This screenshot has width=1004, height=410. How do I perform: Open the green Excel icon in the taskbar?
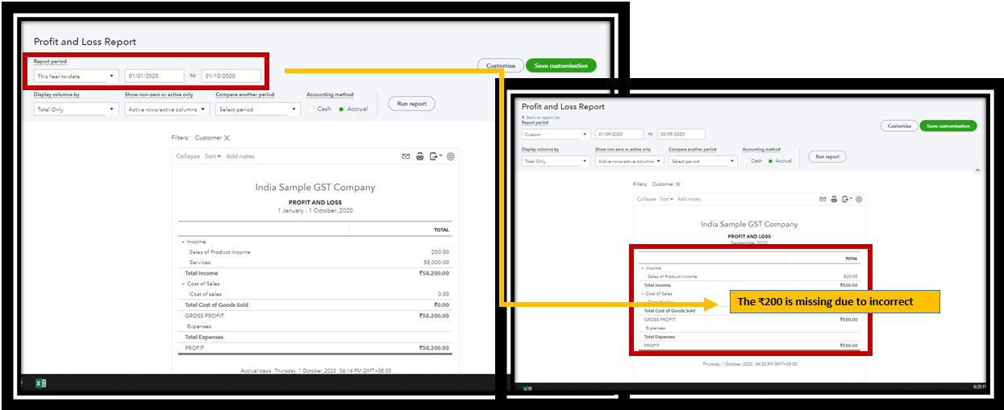pos(40,383)
